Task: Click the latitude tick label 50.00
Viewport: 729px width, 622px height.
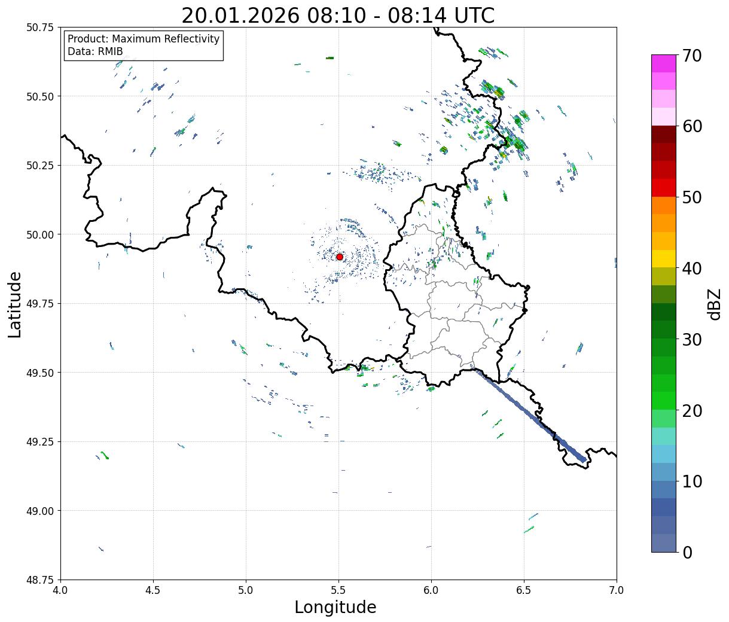Action: (x=41, y=234)
